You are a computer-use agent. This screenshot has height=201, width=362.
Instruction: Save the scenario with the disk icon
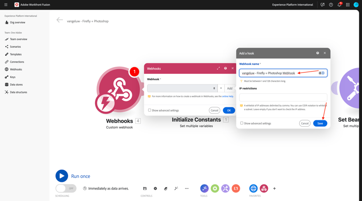pos(145,188)
